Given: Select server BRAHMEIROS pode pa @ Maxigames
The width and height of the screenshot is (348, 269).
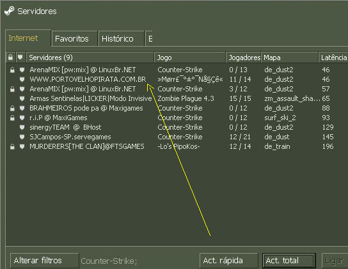Looking at the screenshot, I should click(x=86, y=108).
